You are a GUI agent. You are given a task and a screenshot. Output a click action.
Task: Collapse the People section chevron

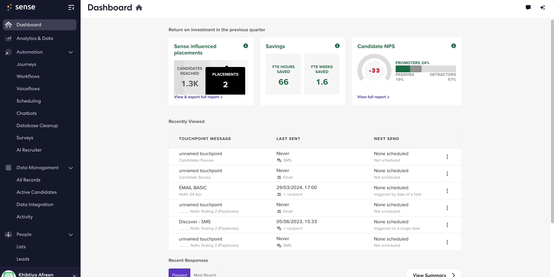[x=71, y=235]
